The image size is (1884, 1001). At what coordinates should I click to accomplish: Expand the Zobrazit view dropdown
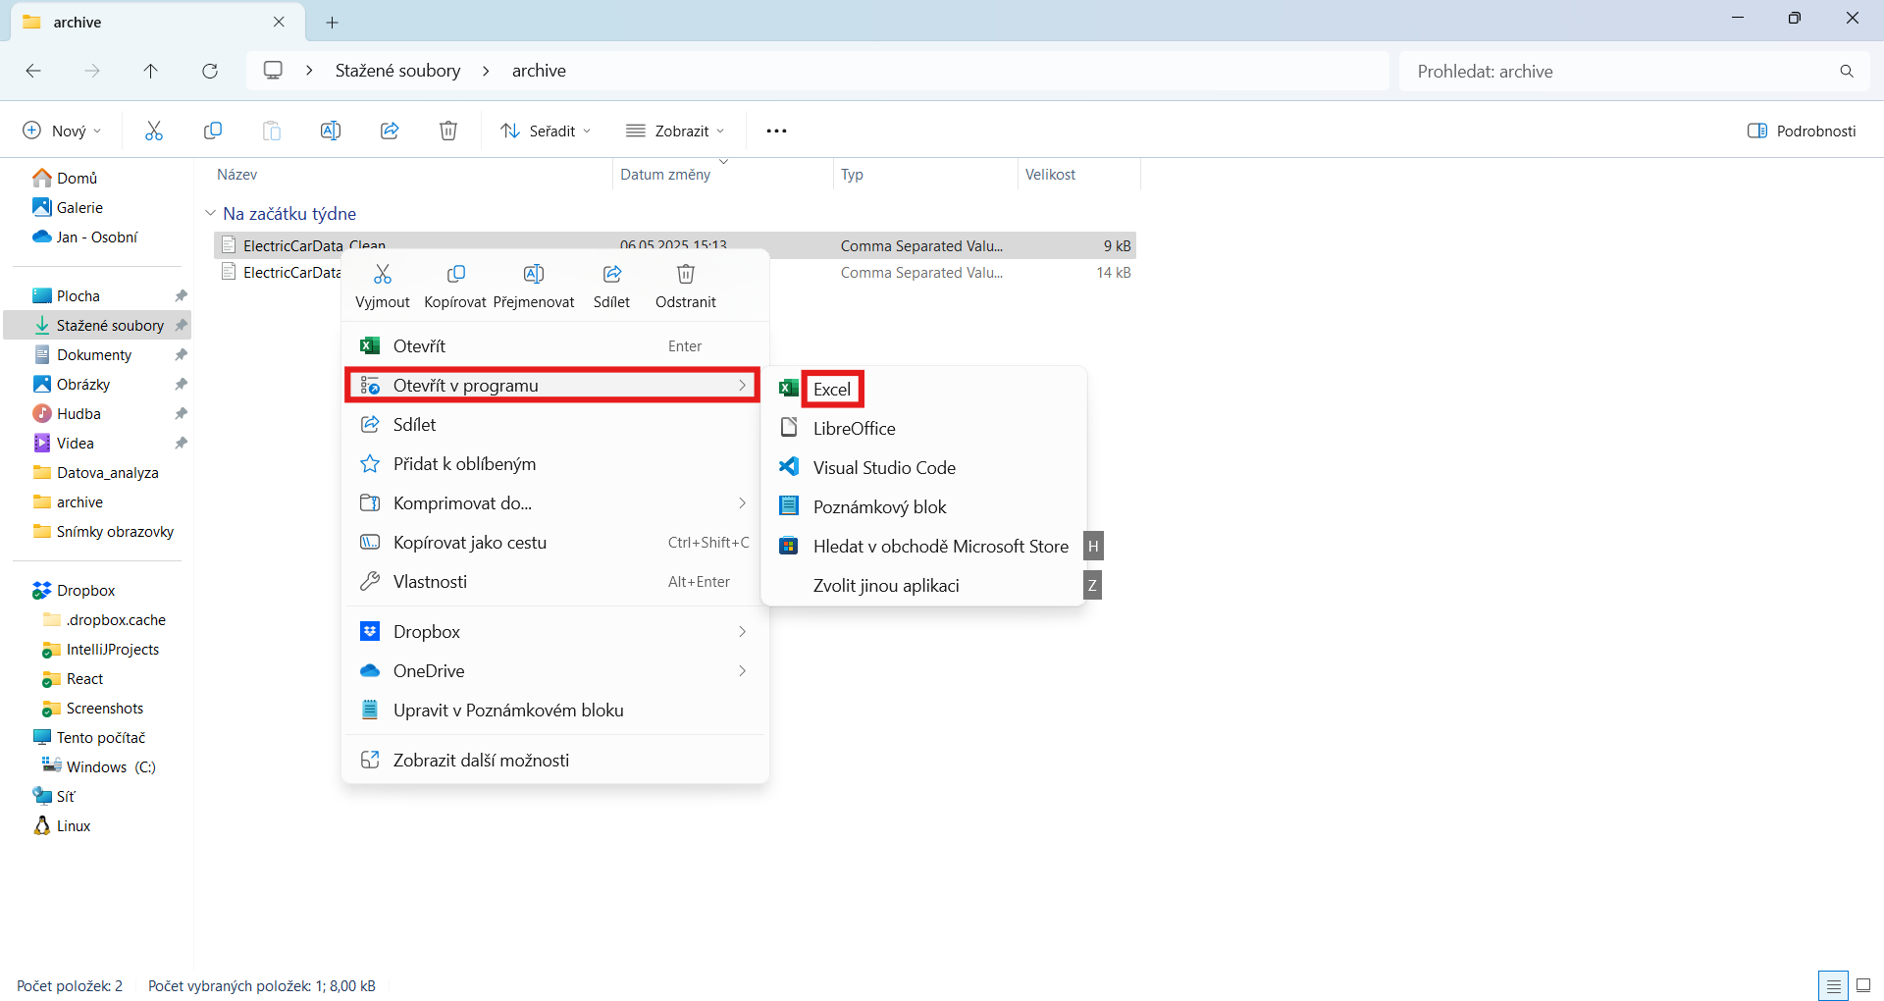[675, 131]
